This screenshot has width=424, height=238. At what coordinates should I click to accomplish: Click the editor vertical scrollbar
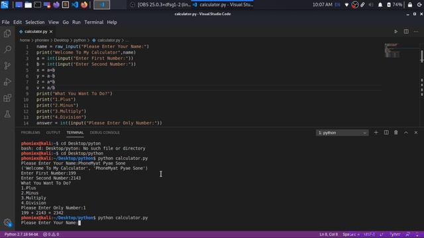[421, 56]
